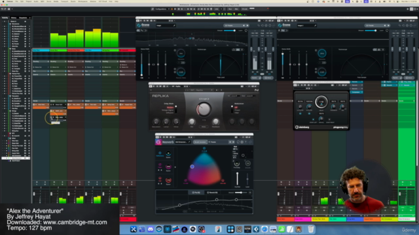This screenshot has height=235, width=419.
Task: Toggle the Hall engine icon in Neoverb
Action: click(160, 178)
